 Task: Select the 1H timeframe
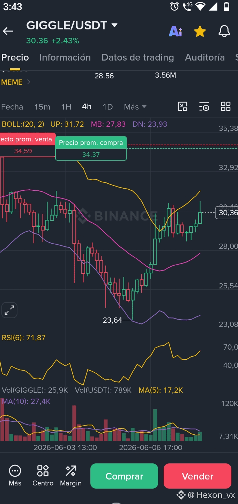[66, 107]
